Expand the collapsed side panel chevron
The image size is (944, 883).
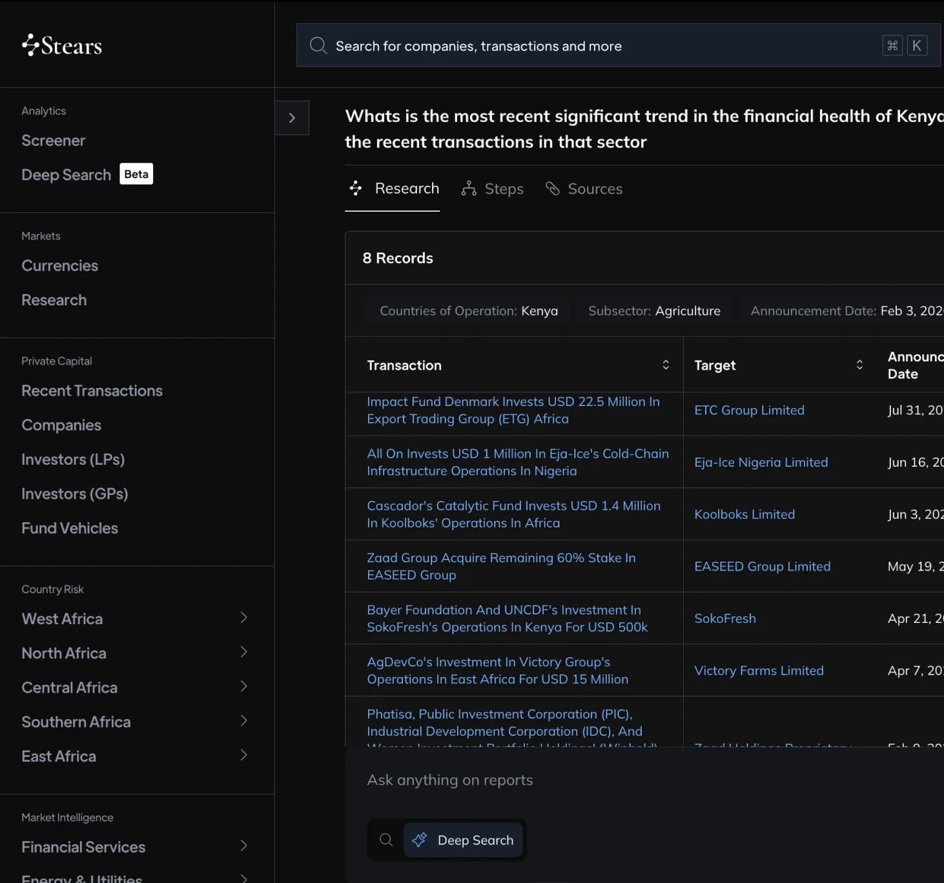click(x=292, y=117)
